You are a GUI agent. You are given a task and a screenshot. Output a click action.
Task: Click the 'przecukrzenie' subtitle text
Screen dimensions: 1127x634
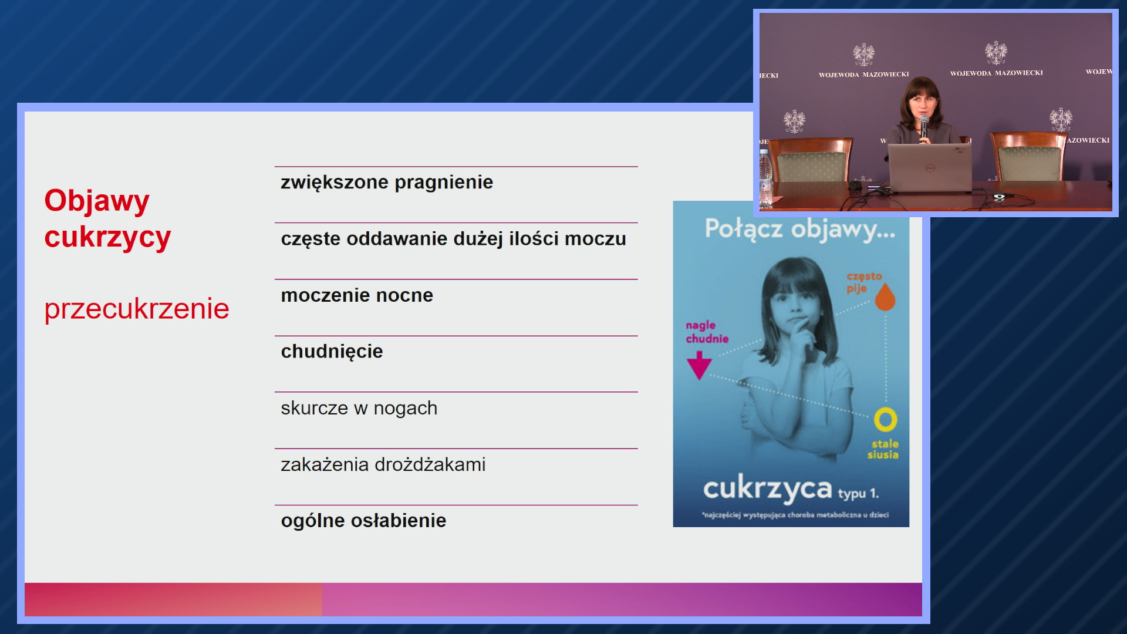pyautogui.click(x=137, y=309)
